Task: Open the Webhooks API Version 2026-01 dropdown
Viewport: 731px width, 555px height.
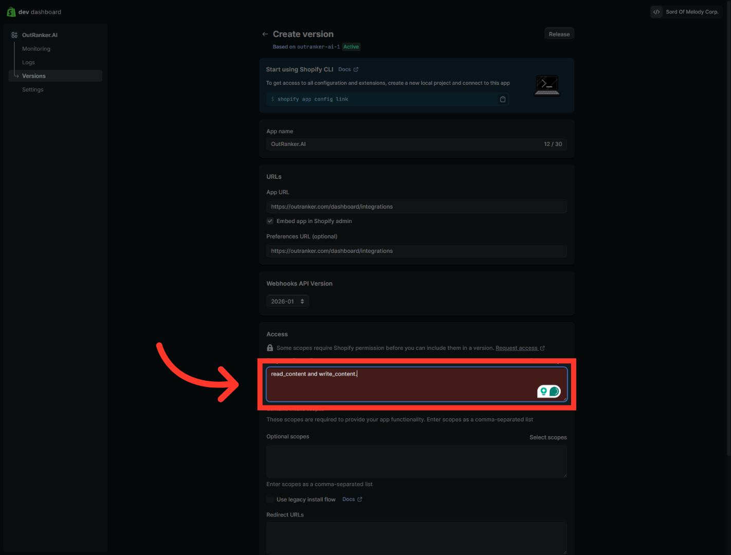Action: point(287,302)
